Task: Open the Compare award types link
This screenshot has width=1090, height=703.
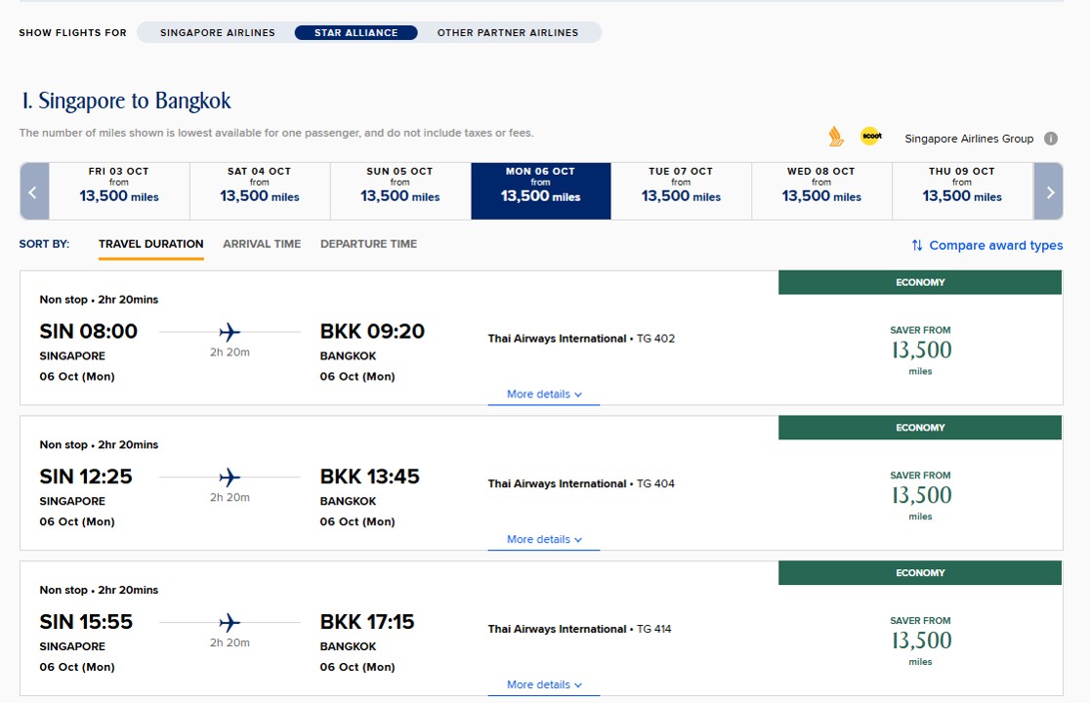Action: pos(995,245)
